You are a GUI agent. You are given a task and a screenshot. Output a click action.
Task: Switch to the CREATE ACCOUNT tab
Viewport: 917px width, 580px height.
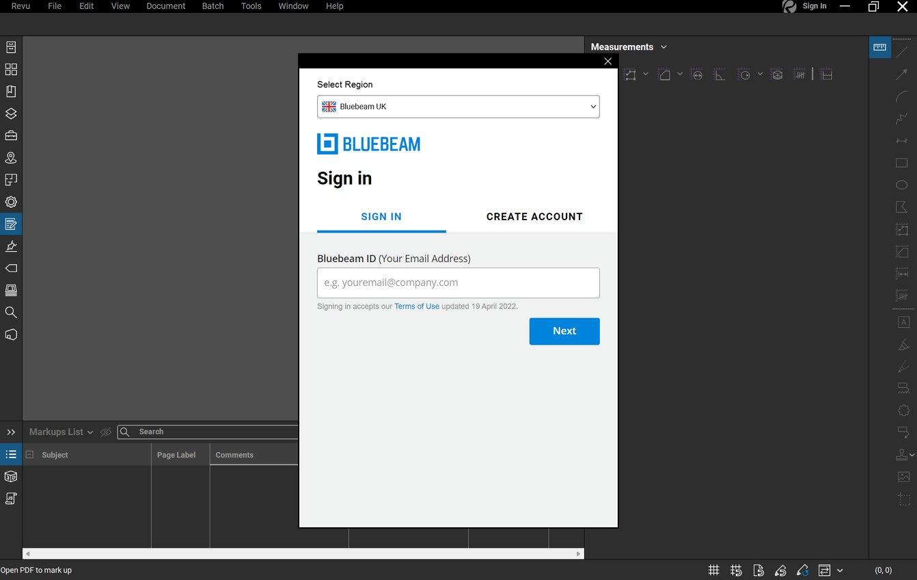click(534, 217)
